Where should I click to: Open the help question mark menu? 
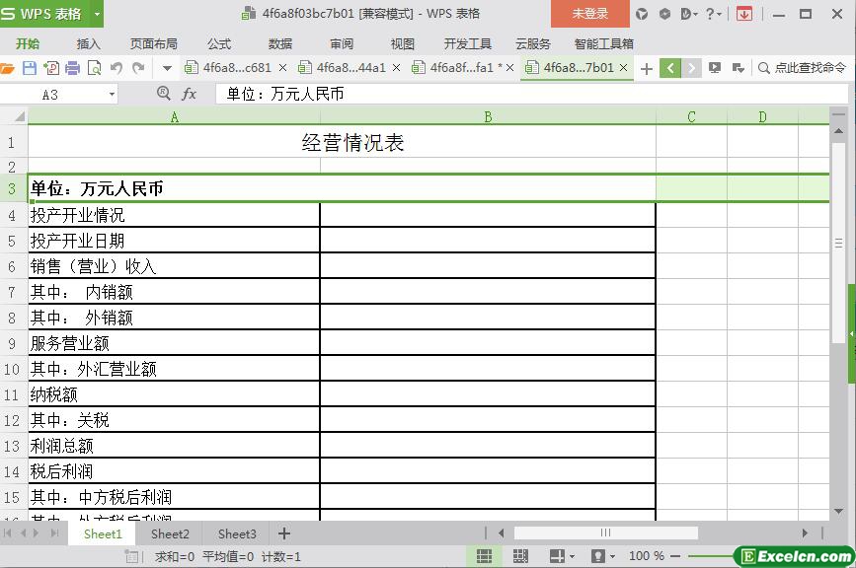pos(713,14)
